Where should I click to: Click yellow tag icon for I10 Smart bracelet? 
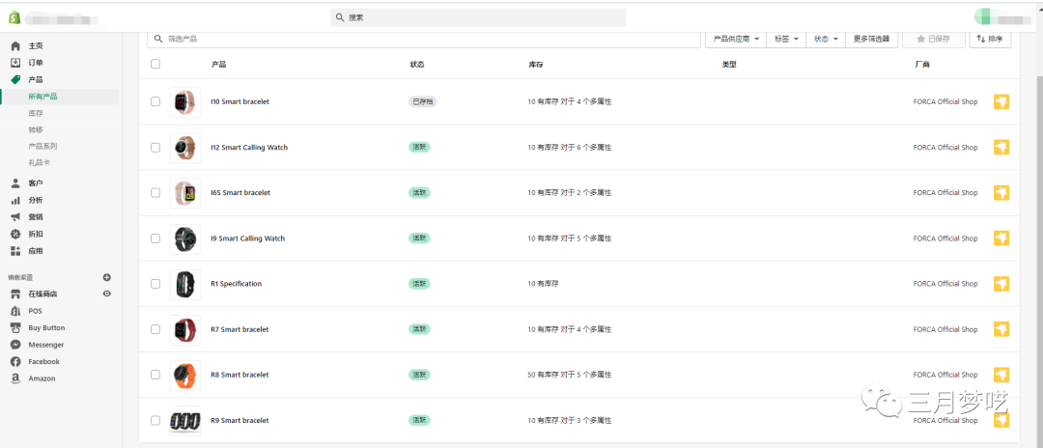(1001, 101)
